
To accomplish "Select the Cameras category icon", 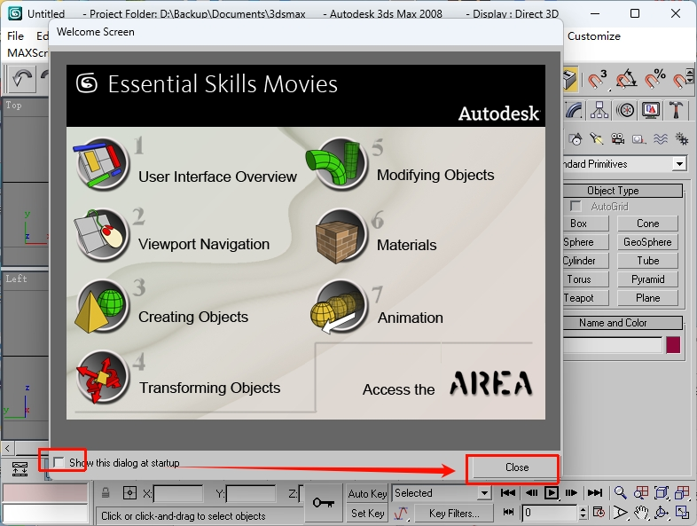I will [616, 139].
